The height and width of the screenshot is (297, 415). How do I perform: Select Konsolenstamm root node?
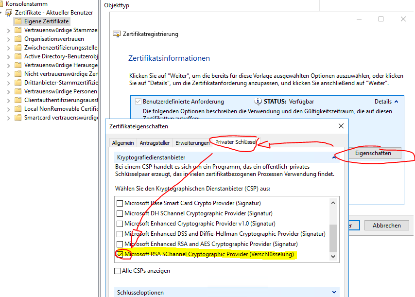[x=26, y=4]
